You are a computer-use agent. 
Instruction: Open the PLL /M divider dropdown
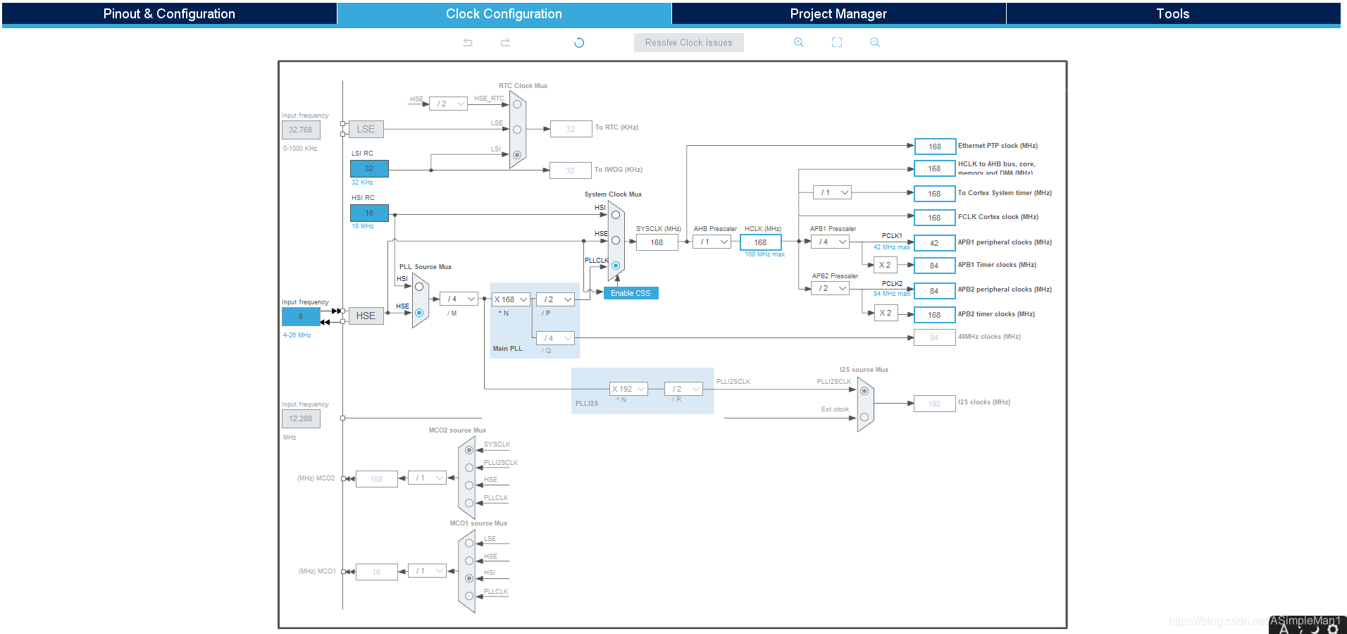point(459,299)
